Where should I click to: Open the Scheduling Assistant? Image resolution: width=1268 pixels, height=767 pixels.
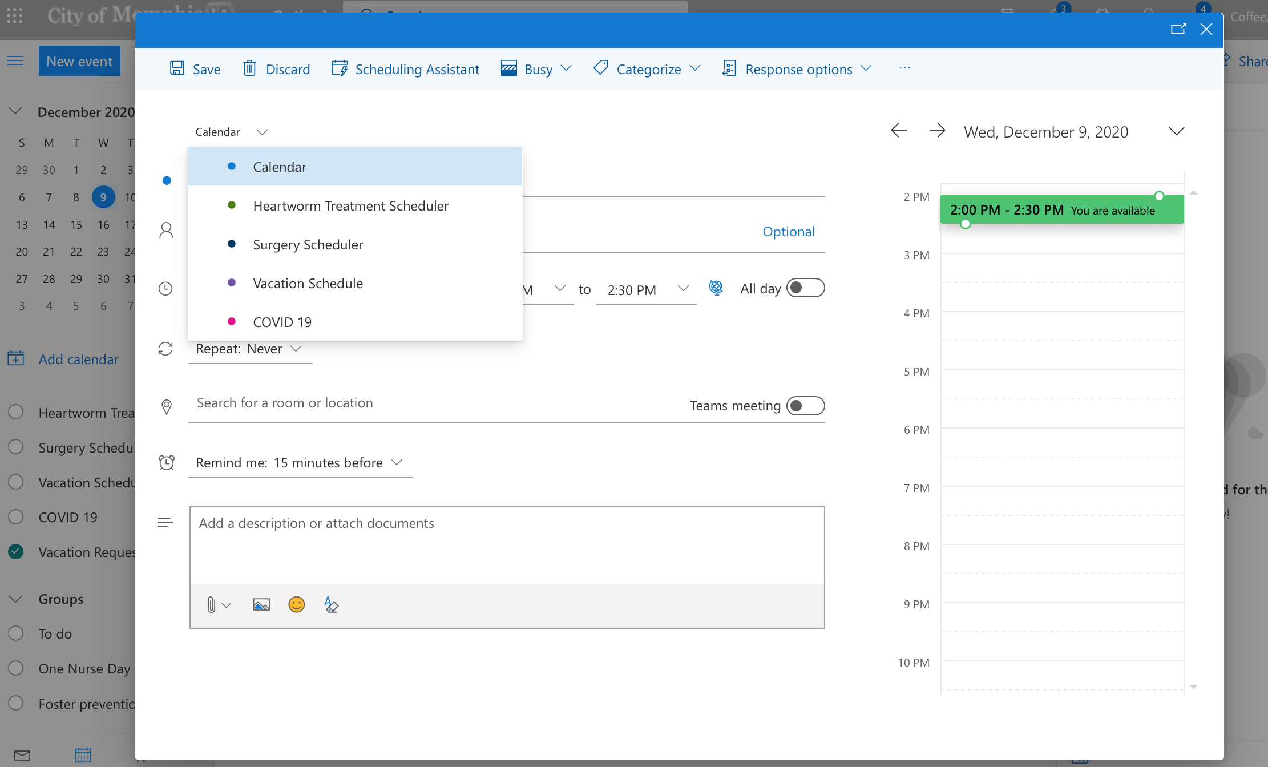coord(405,69)
